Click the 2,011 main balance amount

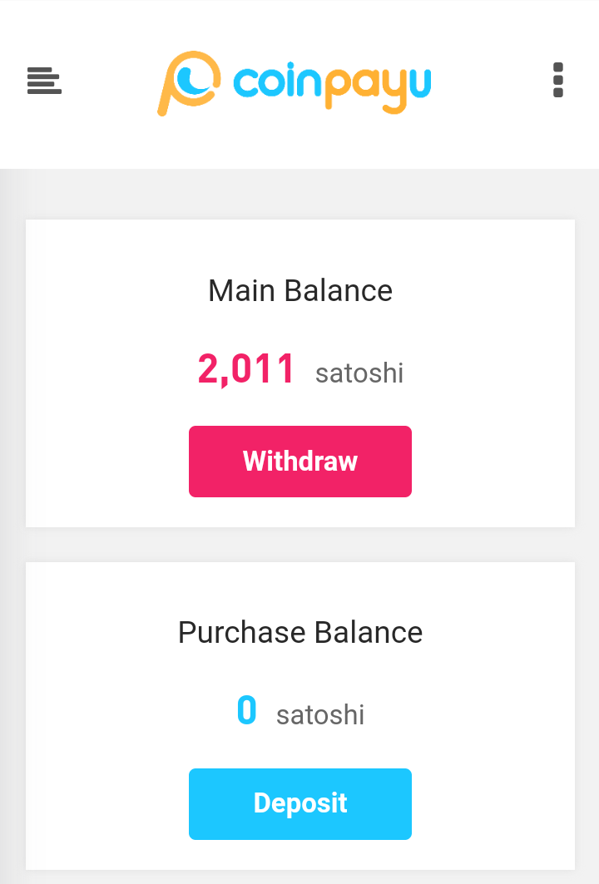tap(246, 369)
